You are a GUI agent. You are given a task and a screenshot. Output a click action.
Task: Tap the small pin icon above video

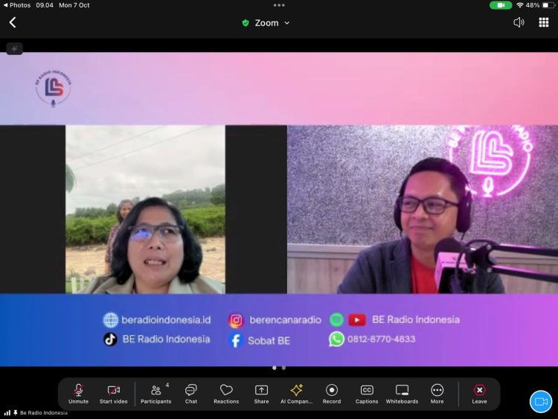click(15, 49)
